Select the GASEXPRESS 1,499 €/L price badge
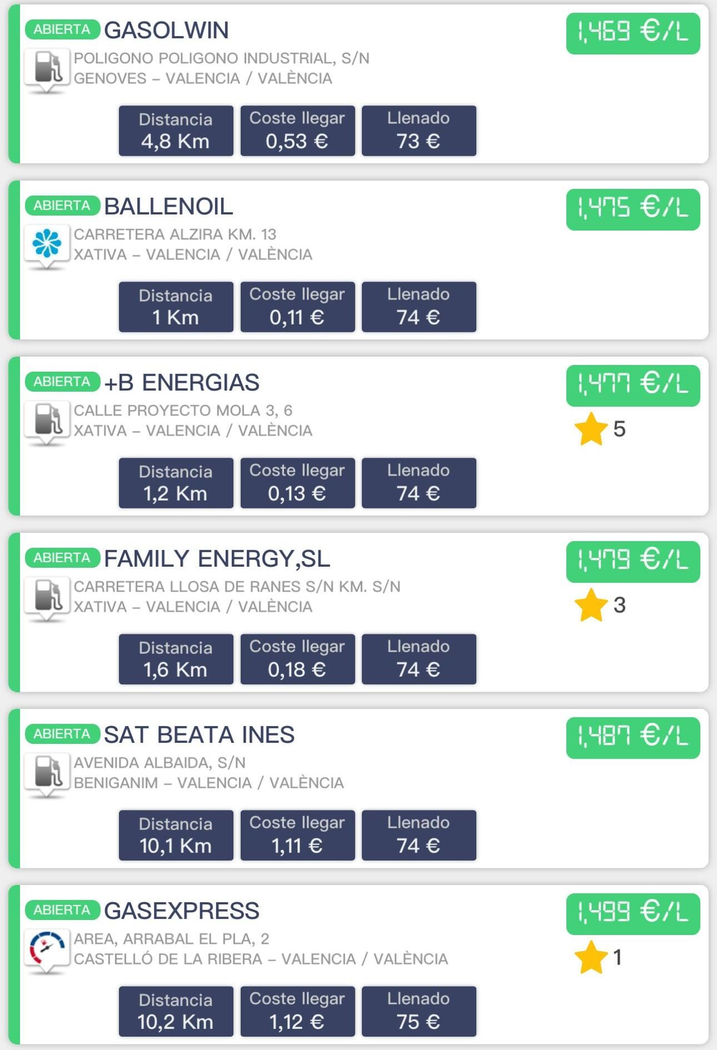The width and height of the screenshot is (717, 1050). pos(633,914)
